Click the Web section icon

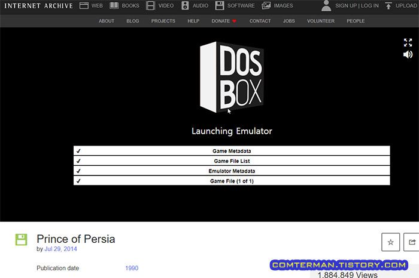[x=84, y=5]
